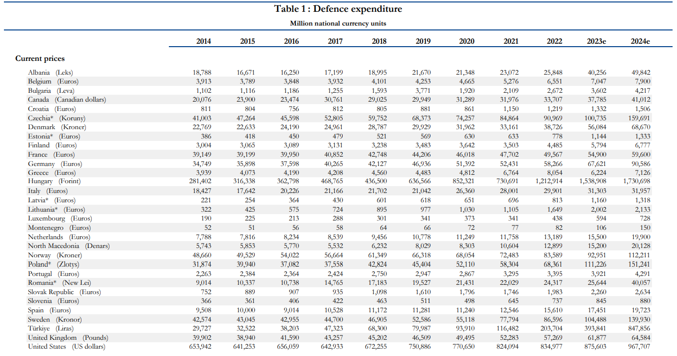Click the 'Germany (Euros)' row label
This screenshot has width=677, height=356.
[55, 164]
